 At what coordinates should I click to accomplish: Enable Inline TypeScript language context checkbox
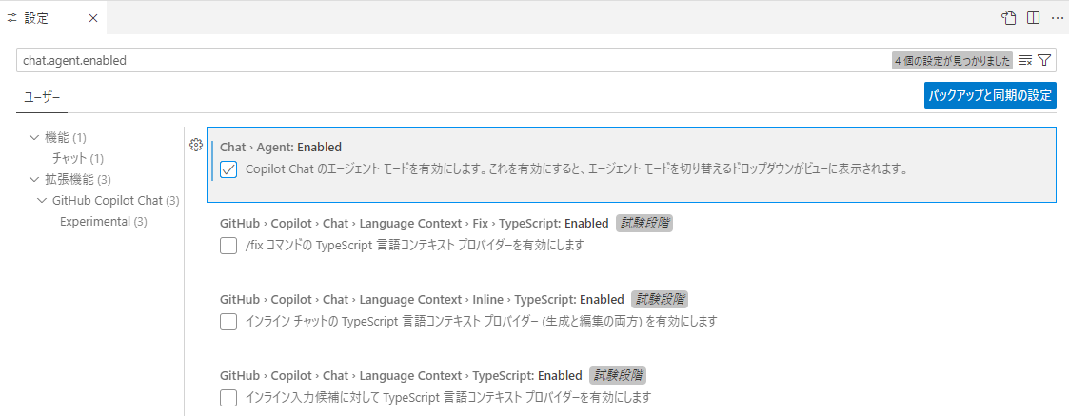[228, 322]
